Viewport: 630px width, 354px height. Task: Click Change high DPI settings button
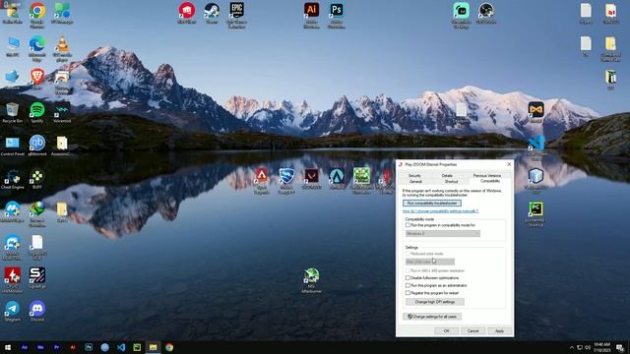coord(435,302)
